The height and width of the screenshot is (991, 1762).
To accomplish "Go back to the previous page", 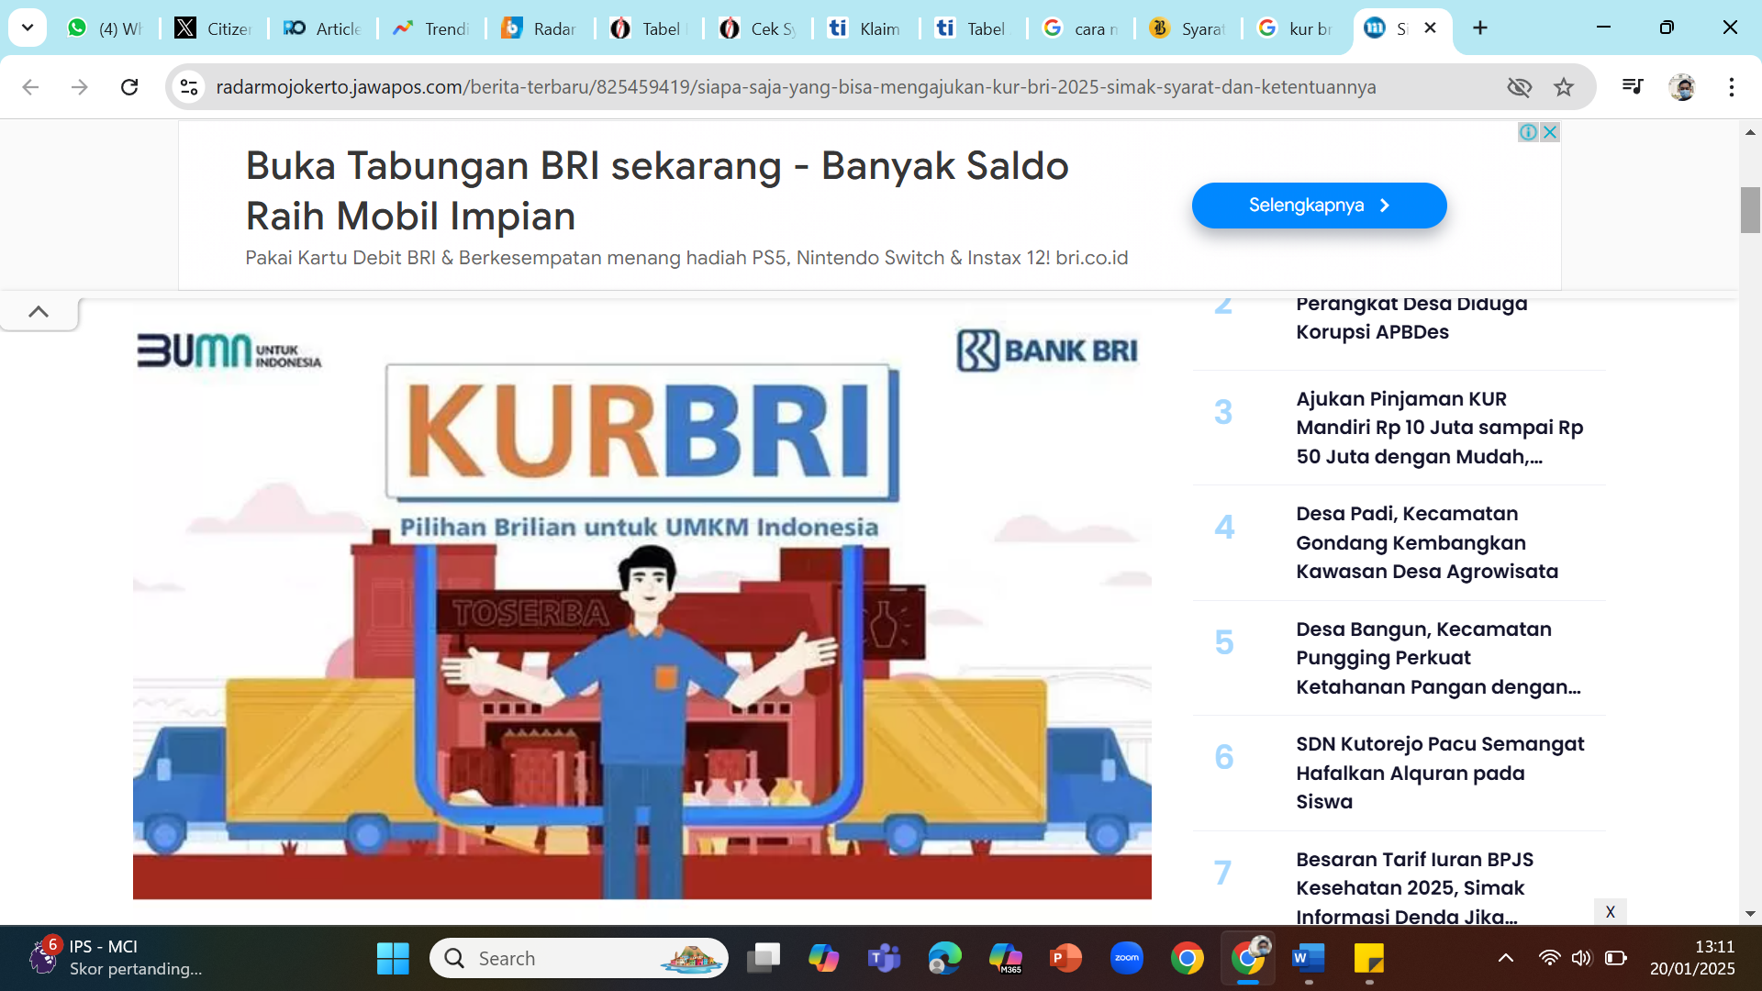I will pos(30,87).
